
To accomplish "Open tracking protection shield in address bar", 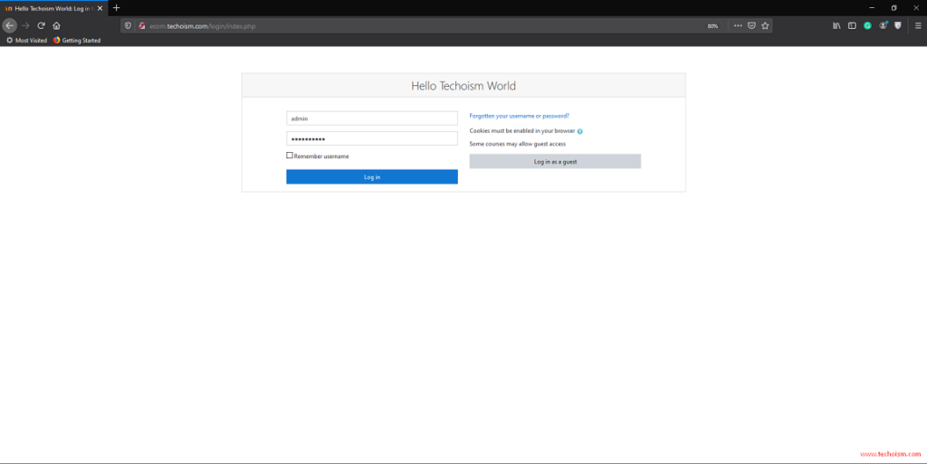I will click(128, 26).
